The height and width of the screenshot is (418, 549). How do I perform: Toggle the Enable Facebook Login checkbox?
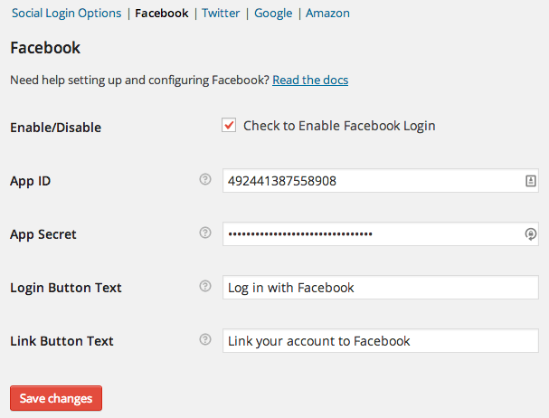(229, 126)
